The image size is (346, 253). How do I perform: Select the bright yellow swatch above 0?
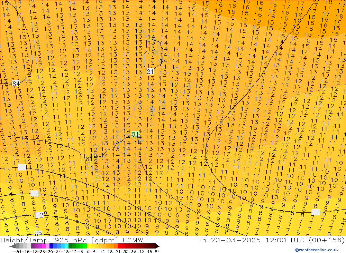[89, 246]
